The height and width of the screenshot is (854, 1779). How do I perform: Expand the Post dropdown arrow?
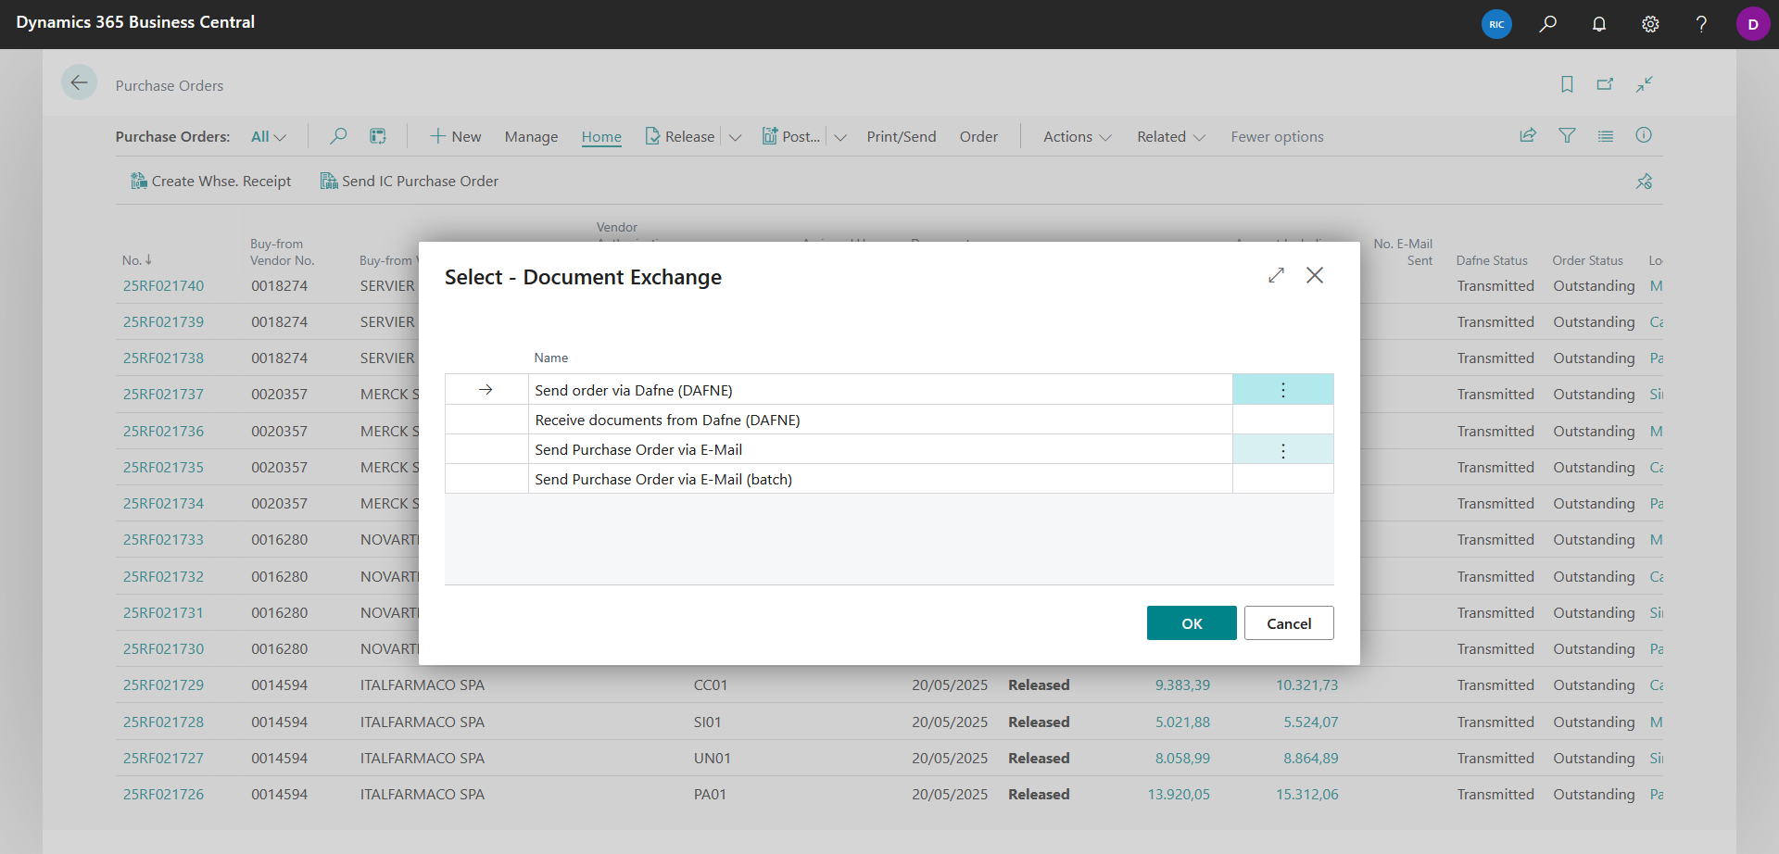(840, 137)
